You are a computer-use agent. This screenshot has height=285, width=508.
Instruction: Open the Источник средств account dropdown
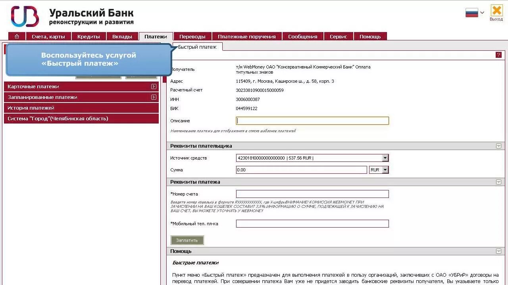(x=312, y=158)
